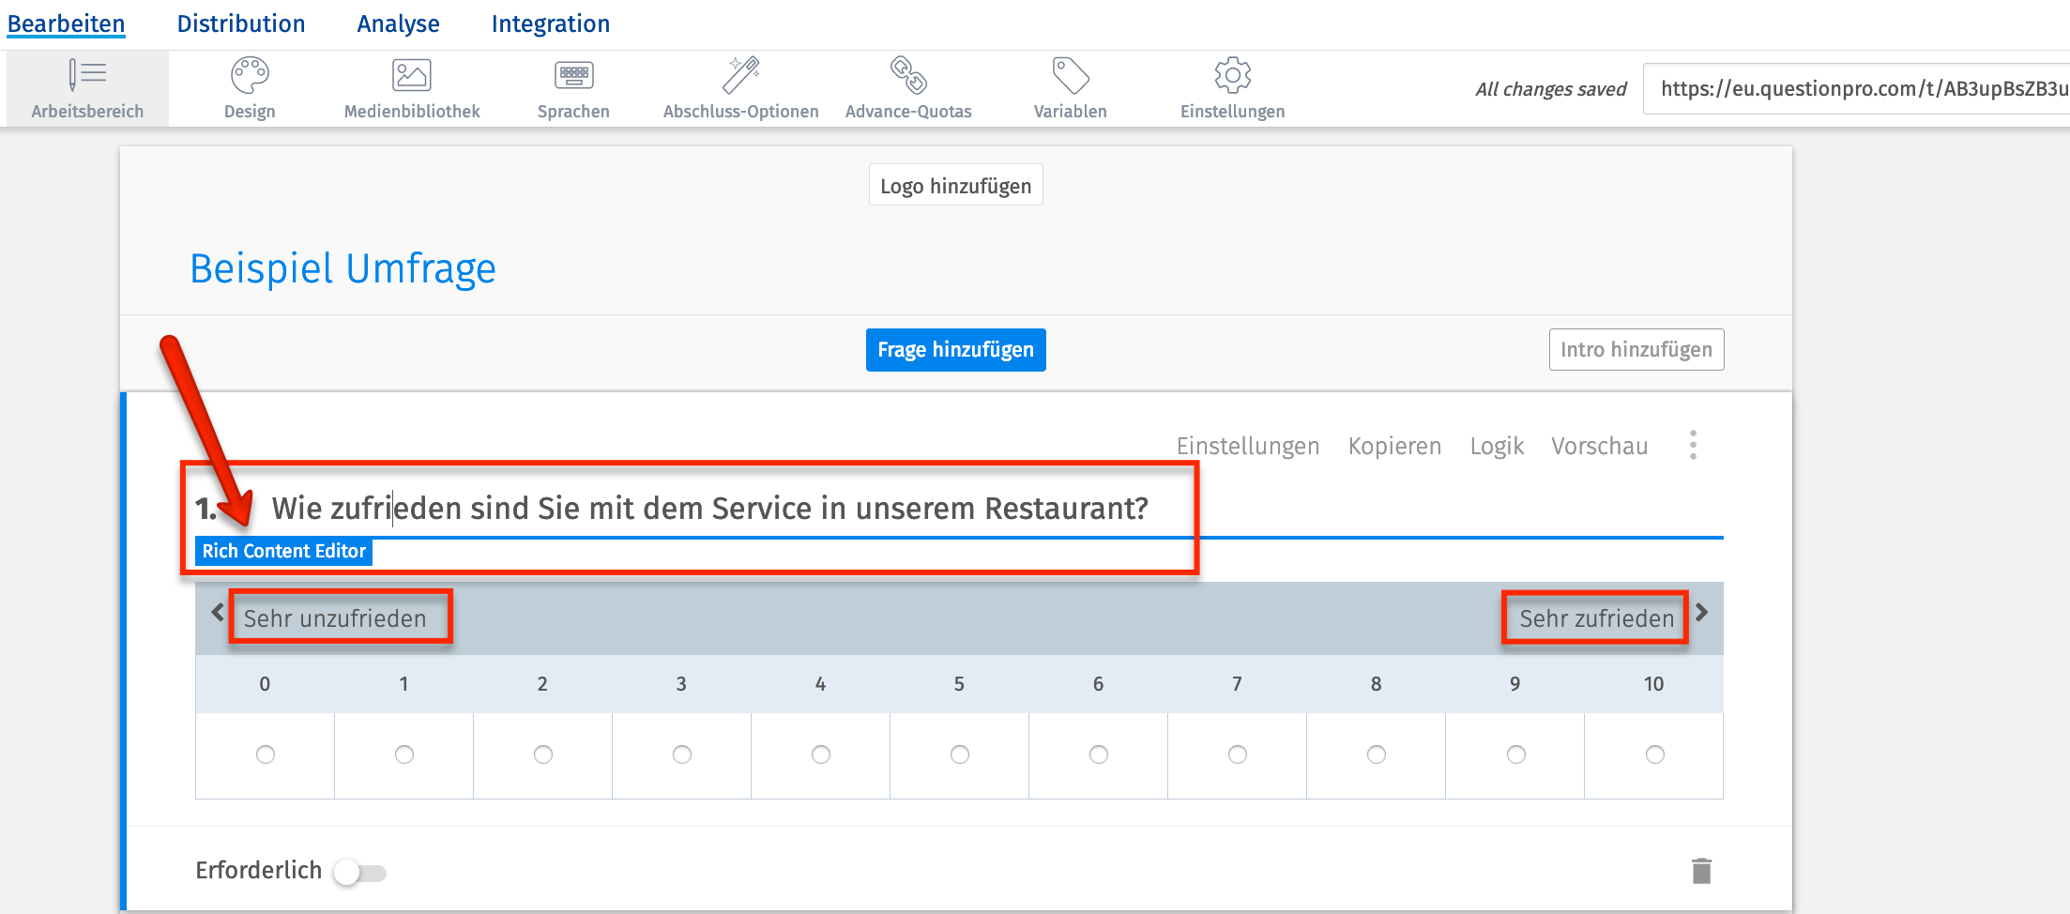
Task: Open the three-dot more options menu
Action: point(1693,445)
